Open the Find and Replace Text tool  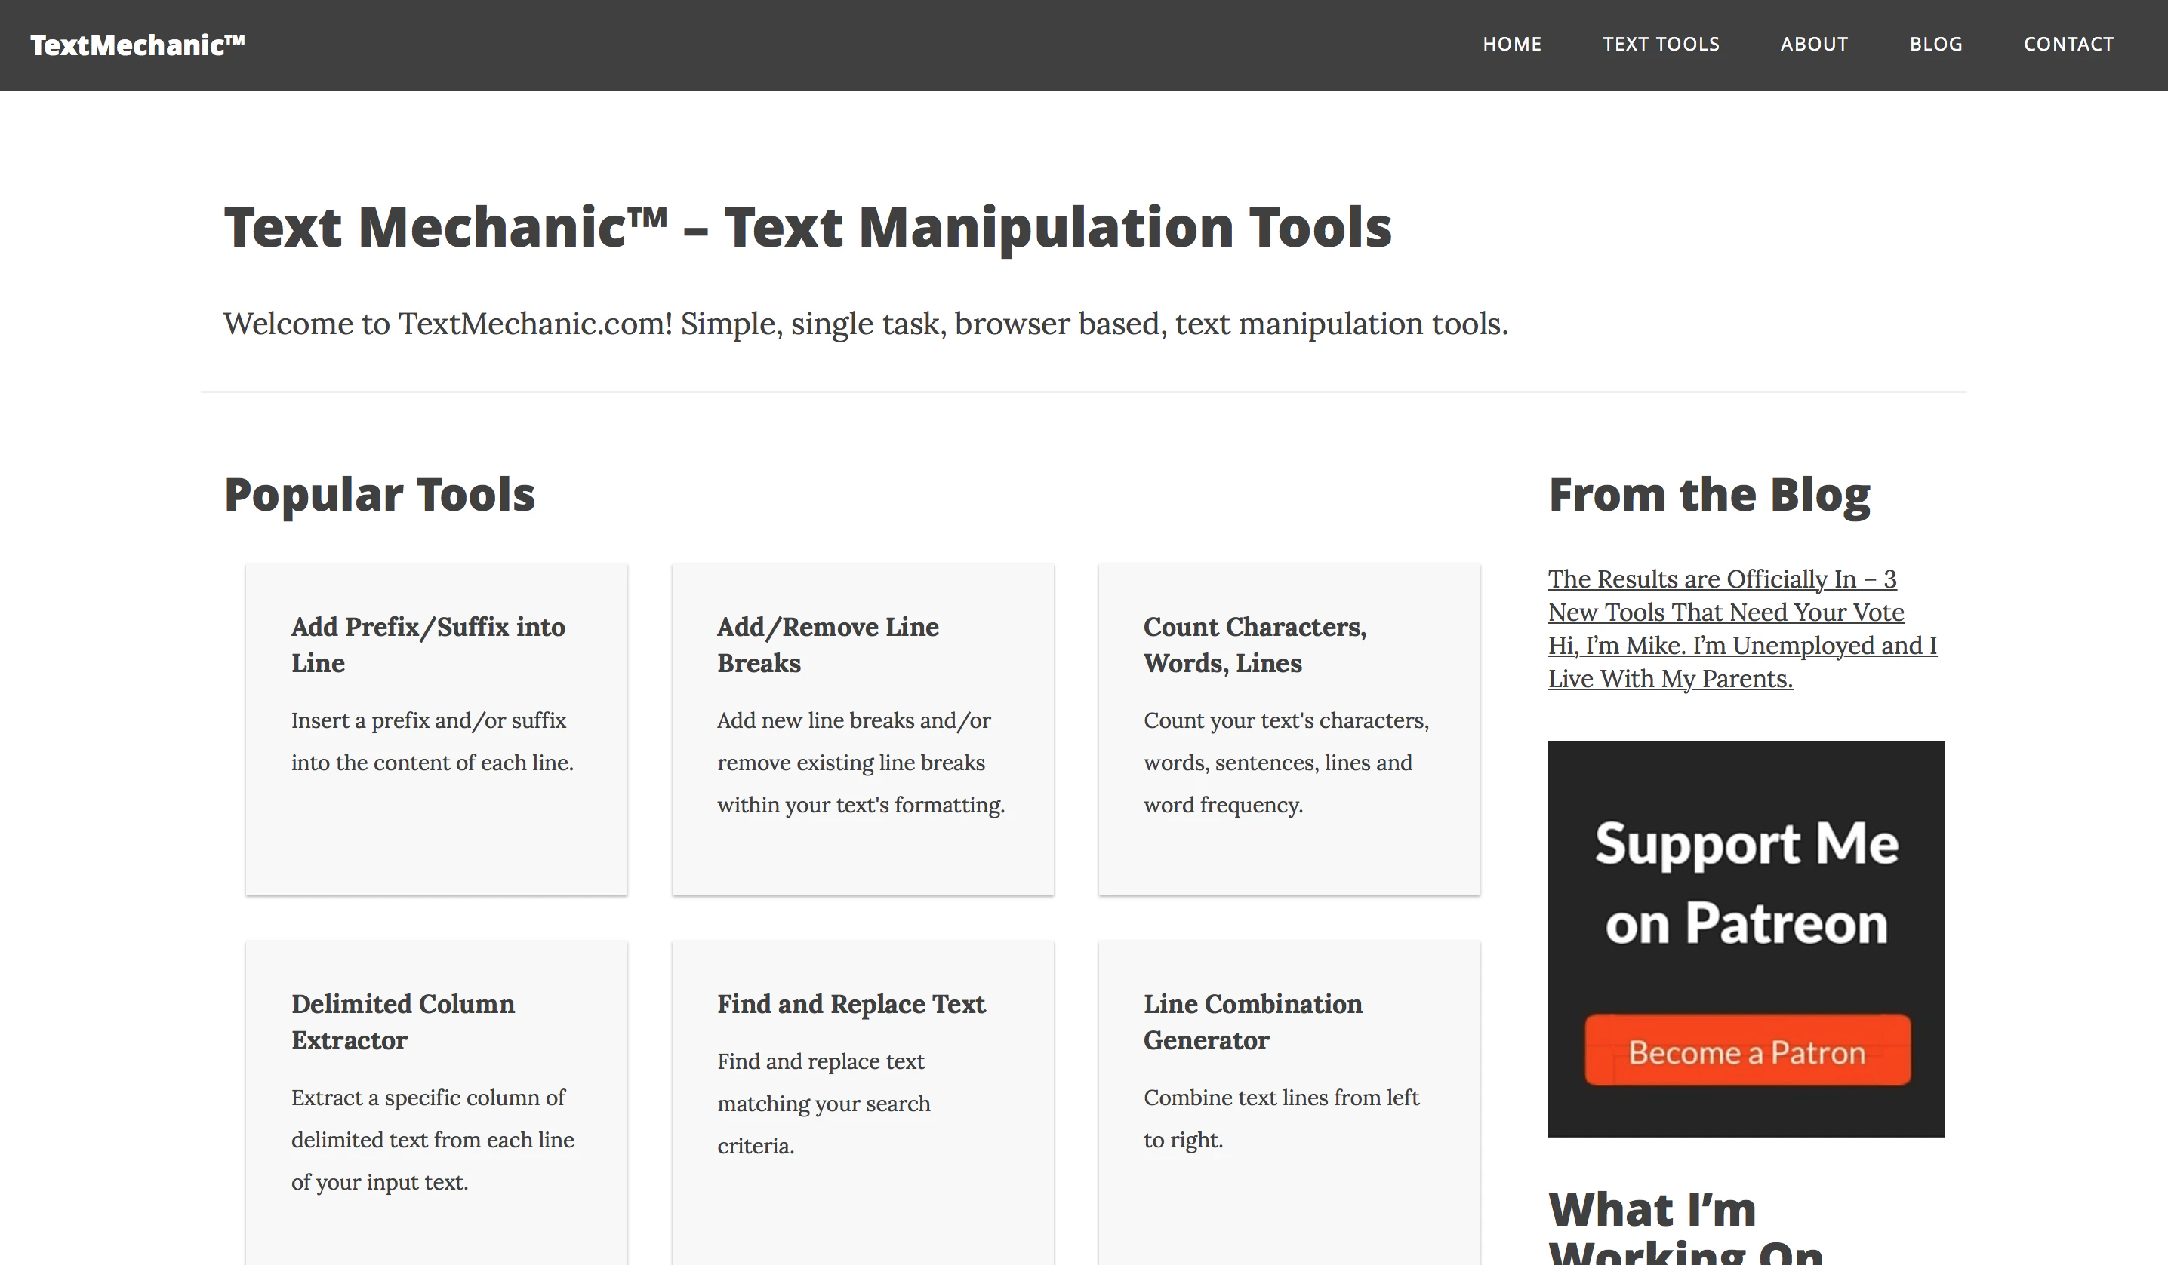click(x=851, y=1003)
